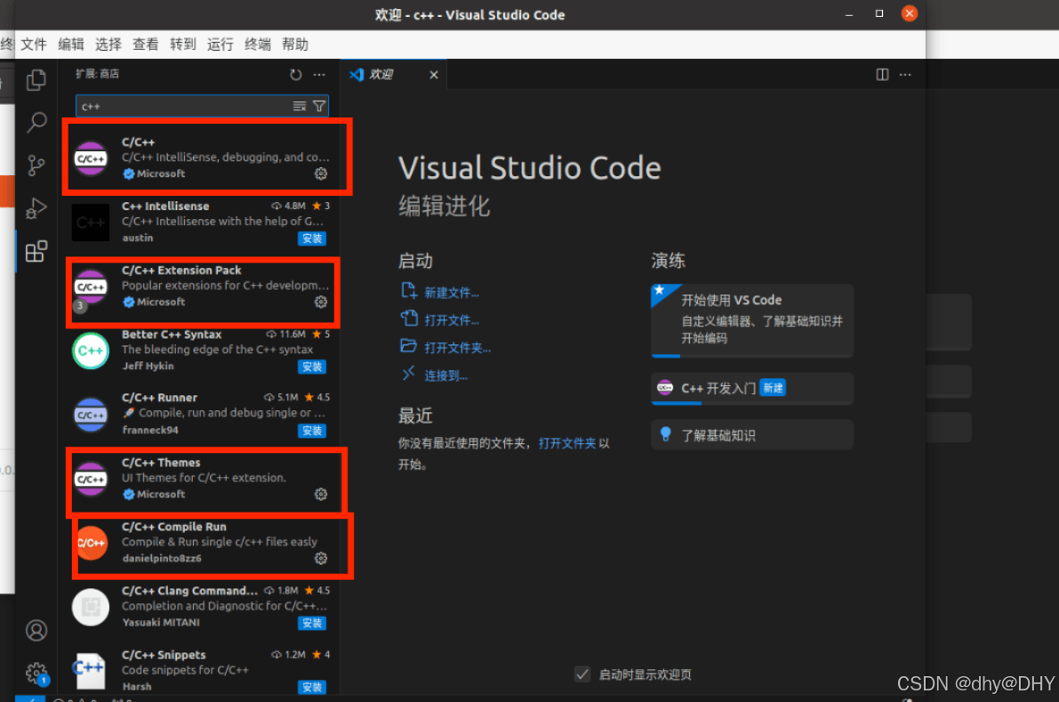This screenshot has height=702, width=1059.
Task: Click the C/C++ Runner extension logo
Action: (x=91, y=415)
